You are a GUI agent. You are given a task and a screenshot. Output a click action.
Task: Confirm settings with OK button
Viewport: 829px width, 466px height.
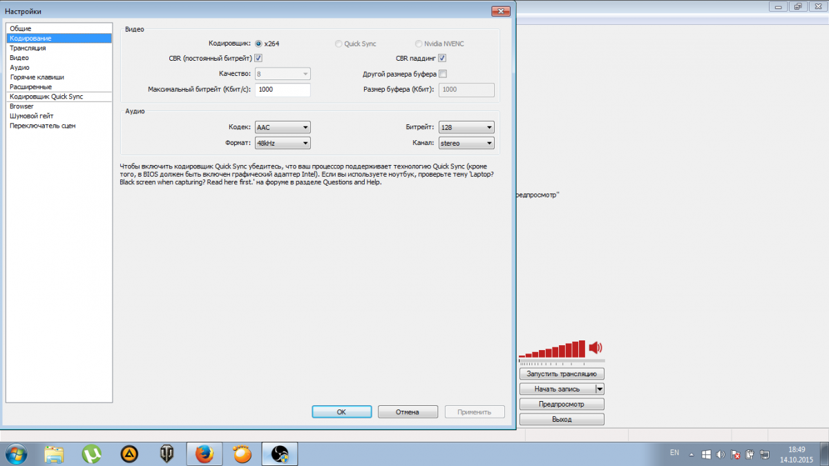coord(341,411)
